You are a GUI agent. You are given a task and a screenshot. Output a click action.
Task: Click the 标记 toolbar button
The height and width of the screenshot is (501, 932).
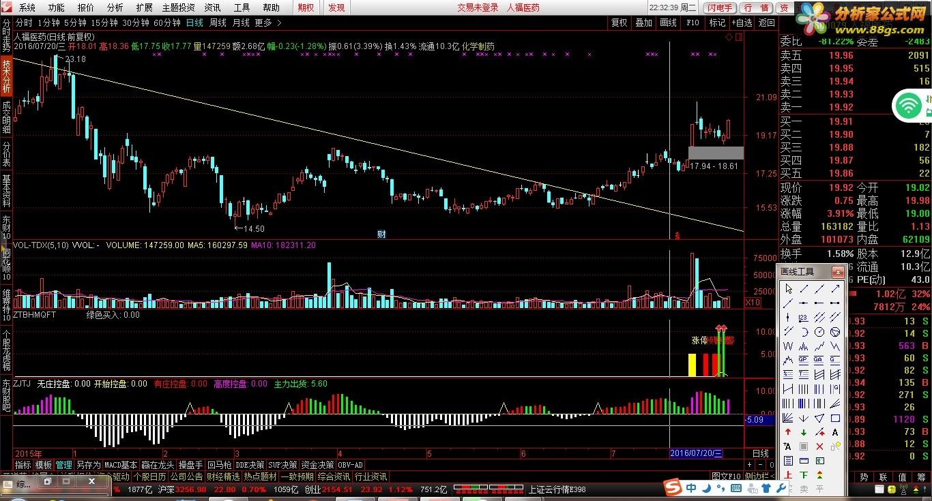717,22
